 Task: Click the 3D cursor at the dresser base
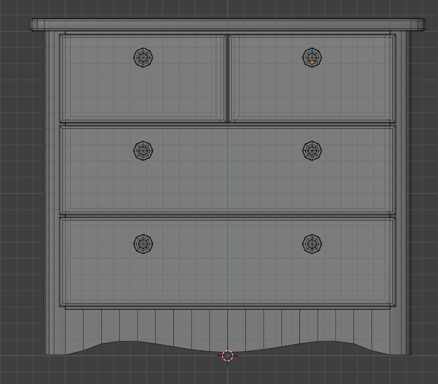(227, 355)
